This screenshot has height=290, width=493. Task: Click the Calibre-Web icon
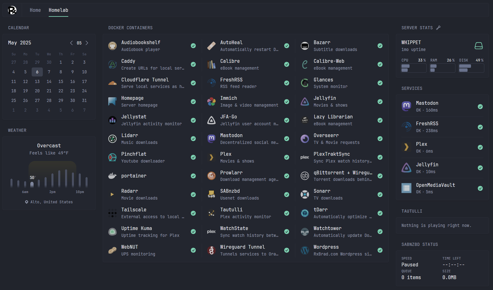point(305,64)
